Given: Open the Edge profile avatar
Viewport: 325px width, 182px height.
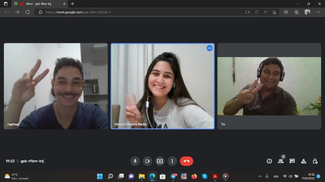Looking at the screenshot, I should point(307,12).
